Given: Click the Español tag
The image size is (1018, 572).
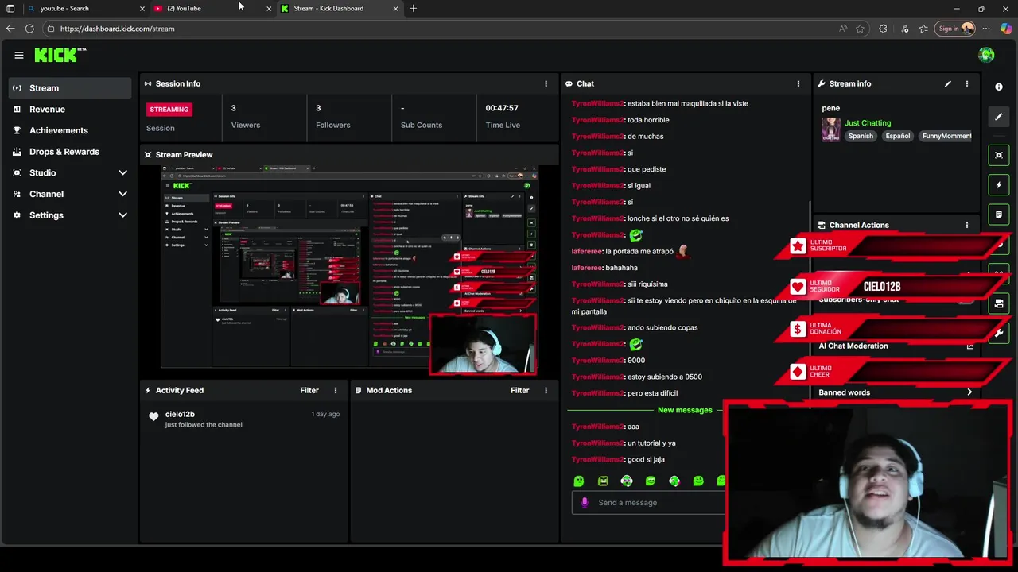Looking at the screenshot, I should point(898,136).
